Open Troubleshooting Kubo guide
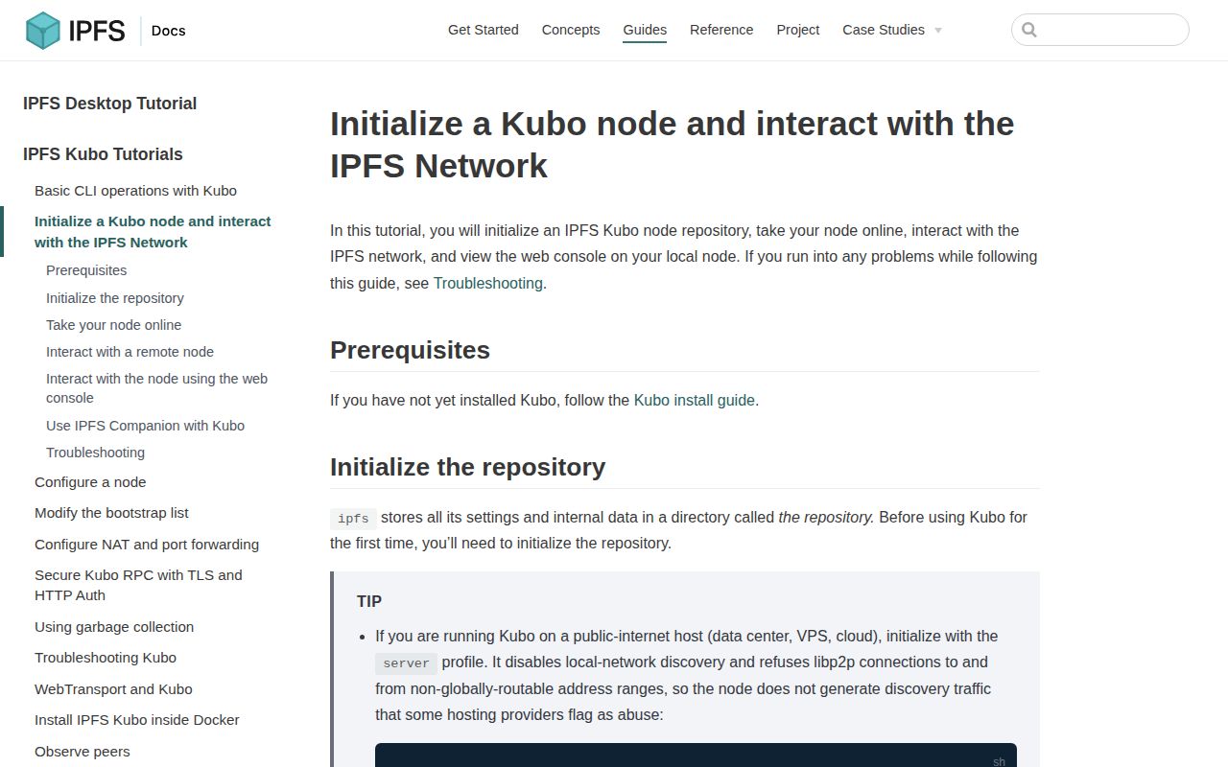Image resolution: width=1228 pixels, height=767 pixels. tap(106, 658)
